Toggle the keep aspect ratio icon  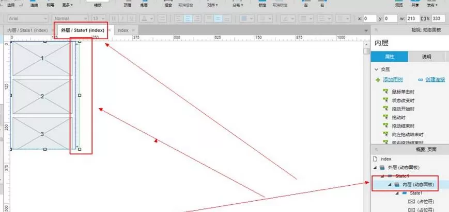click(x=424, y=19)
